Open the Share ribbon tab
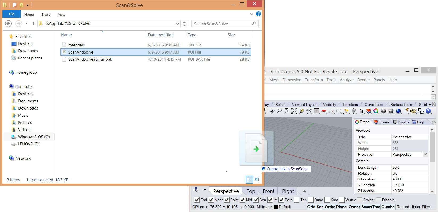The image size is (438, 212). tap(46, 14)
